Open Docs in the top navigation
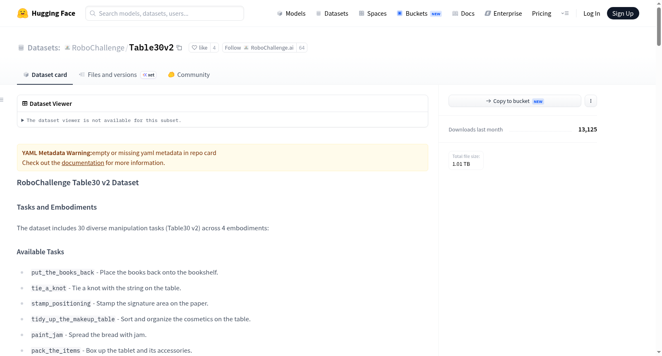This screenshot has width=662, height=356. pos(463,13)
